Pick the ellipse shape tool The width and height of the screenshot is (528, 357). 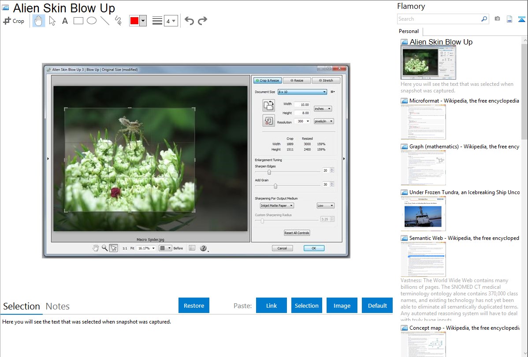click(92, 21)
